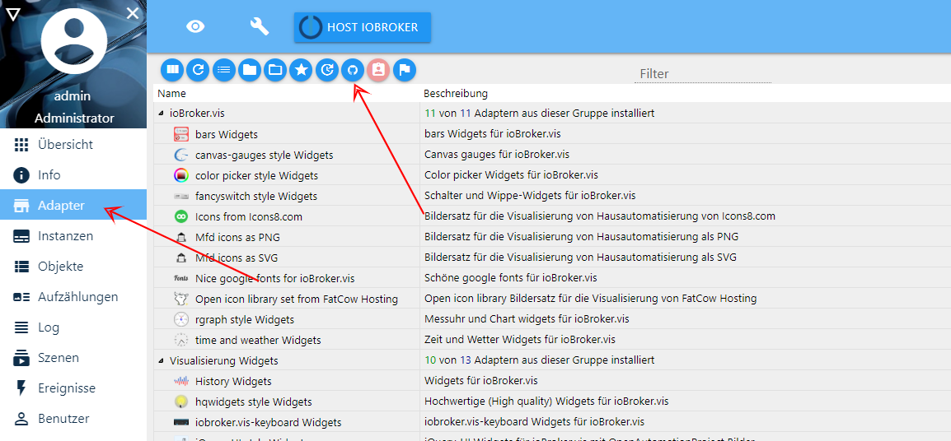Screen dimensions: 951x441
Task: Click 'Bildersatz ... von Icons8.com' description
Action: point(600,216)
